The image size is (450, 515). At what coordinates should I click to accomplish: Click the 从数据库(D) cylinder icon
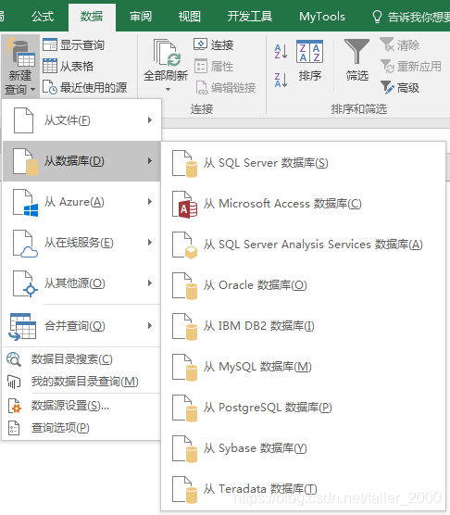pos(31,167)
